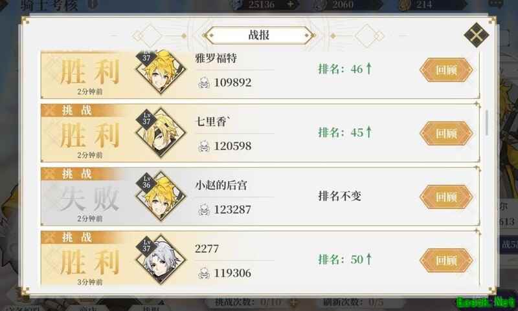Select 雅罗福特's blonde character avatar
518x311 pixels.
161,71
